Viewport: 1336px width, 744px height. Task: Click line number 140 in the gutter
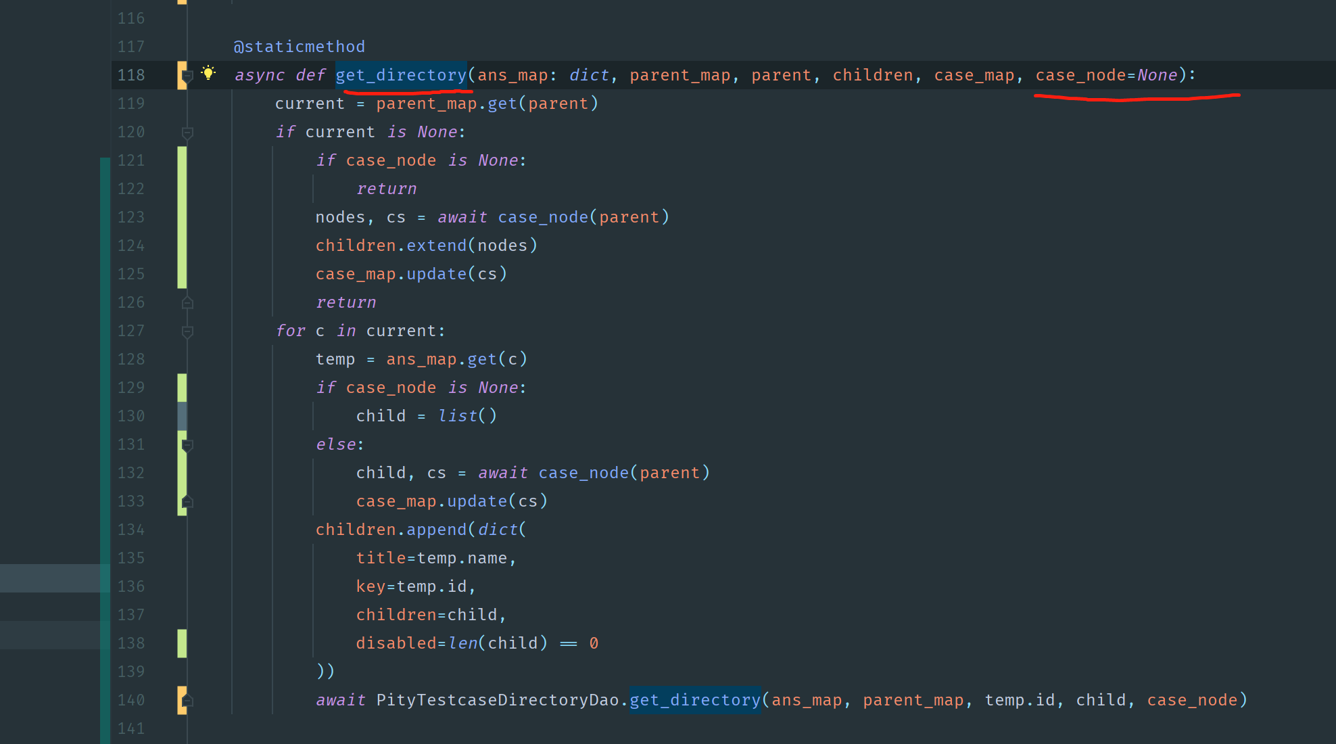pos(131,700)
